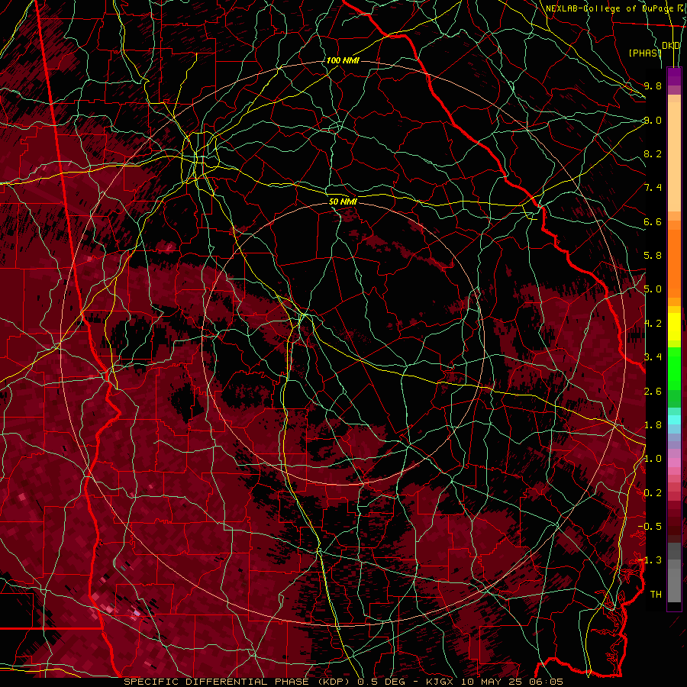687x687 pixels.
Task: Click the 4.2 value on the legend
Action: pyautogui.click(x=653, y=324)
